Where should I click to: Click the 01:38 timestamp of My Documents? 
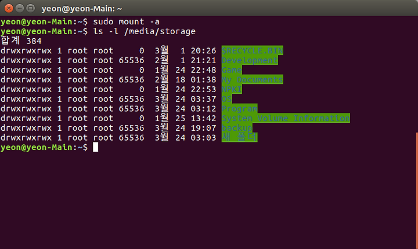(203, 79)
